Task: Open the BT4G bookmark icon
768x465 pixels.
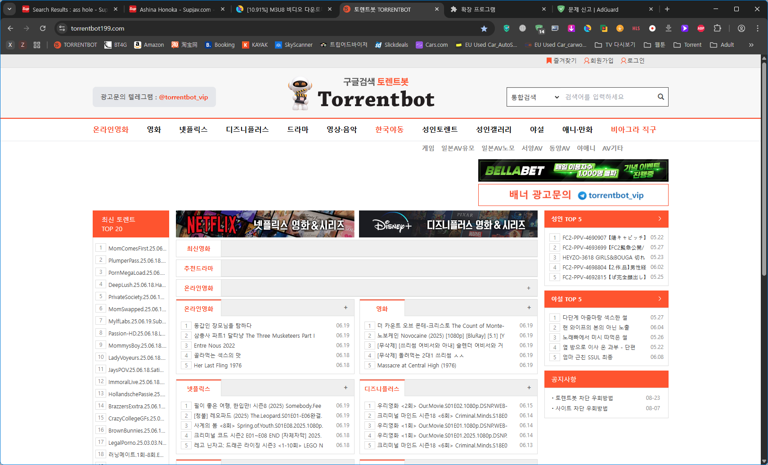Action: (x=108, y=45)
